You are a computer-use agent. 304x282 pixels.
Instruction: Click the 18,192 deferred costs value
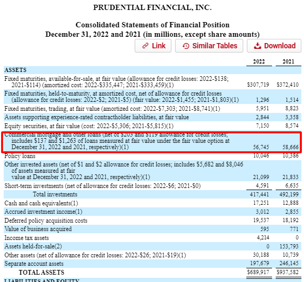pos(290,220)
